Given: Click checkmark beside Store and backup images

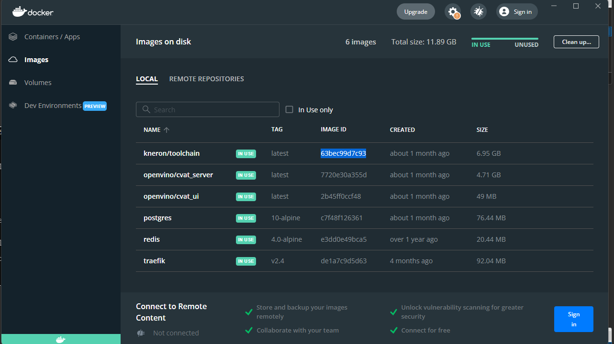Looking at the screenshot, I should tap(249, 312).
